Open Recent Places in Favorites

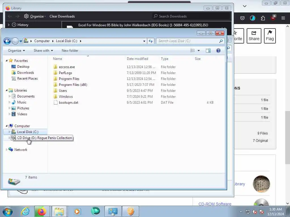tap(27, 79)
